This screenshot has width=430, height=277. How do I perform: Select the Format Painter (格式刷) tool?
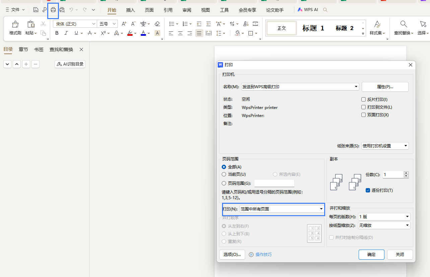tap(15, 28)
